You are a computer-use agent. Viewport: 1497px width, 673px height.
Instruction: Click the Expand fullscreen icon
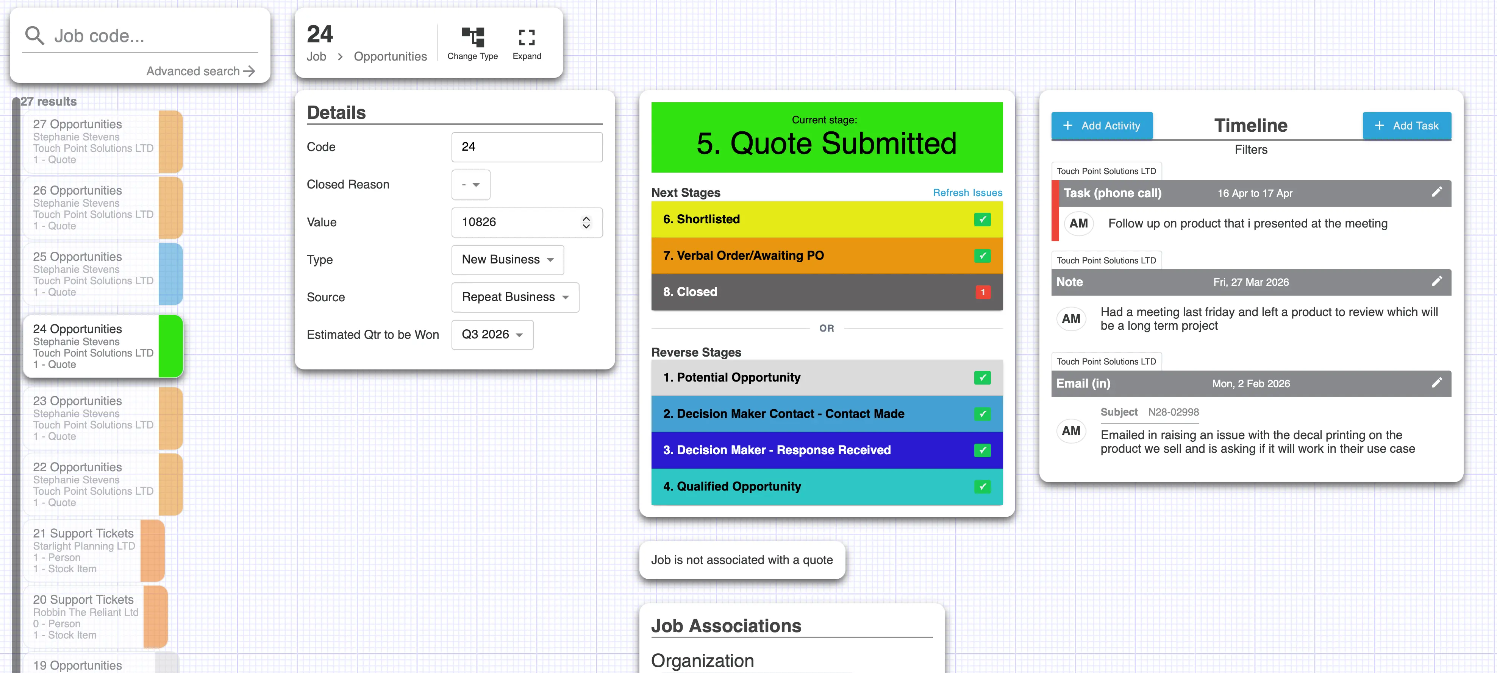[x=527, y=37]
